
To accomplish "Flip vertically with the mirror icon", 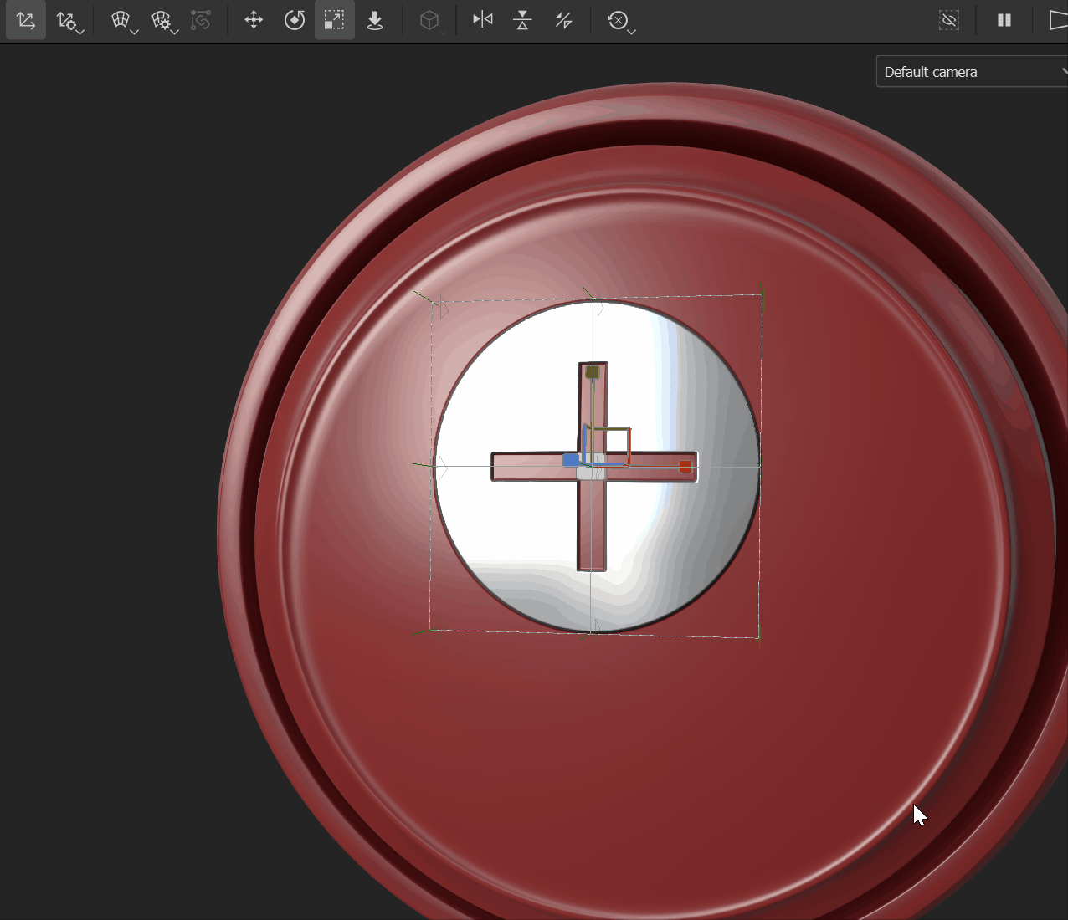I will [x=523, y=20].
